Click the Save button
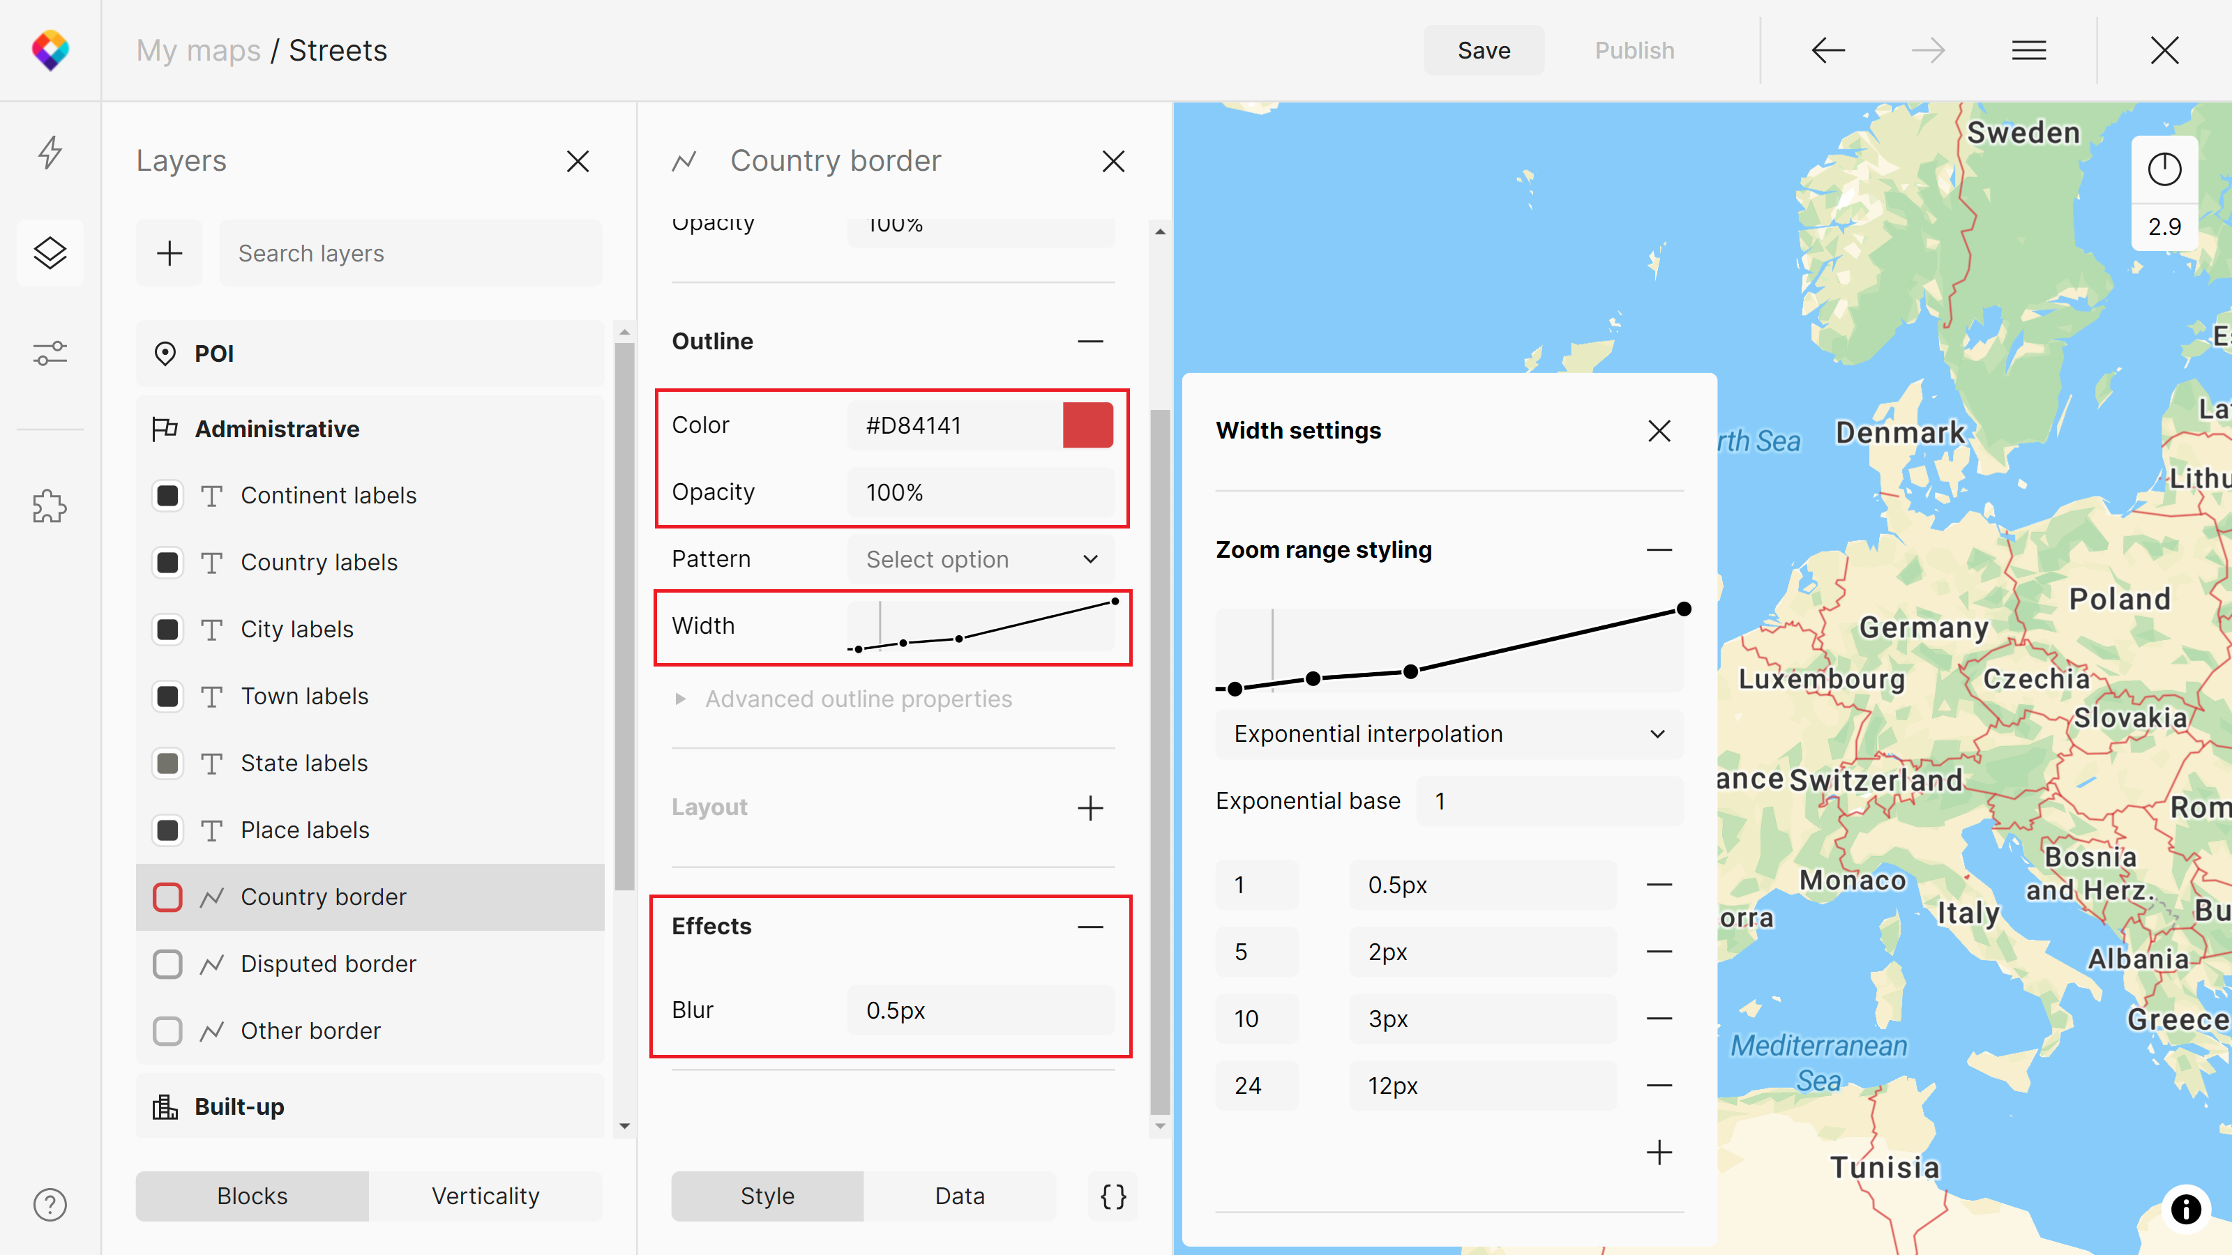2232x1255 pixels. coord(1484,50)
